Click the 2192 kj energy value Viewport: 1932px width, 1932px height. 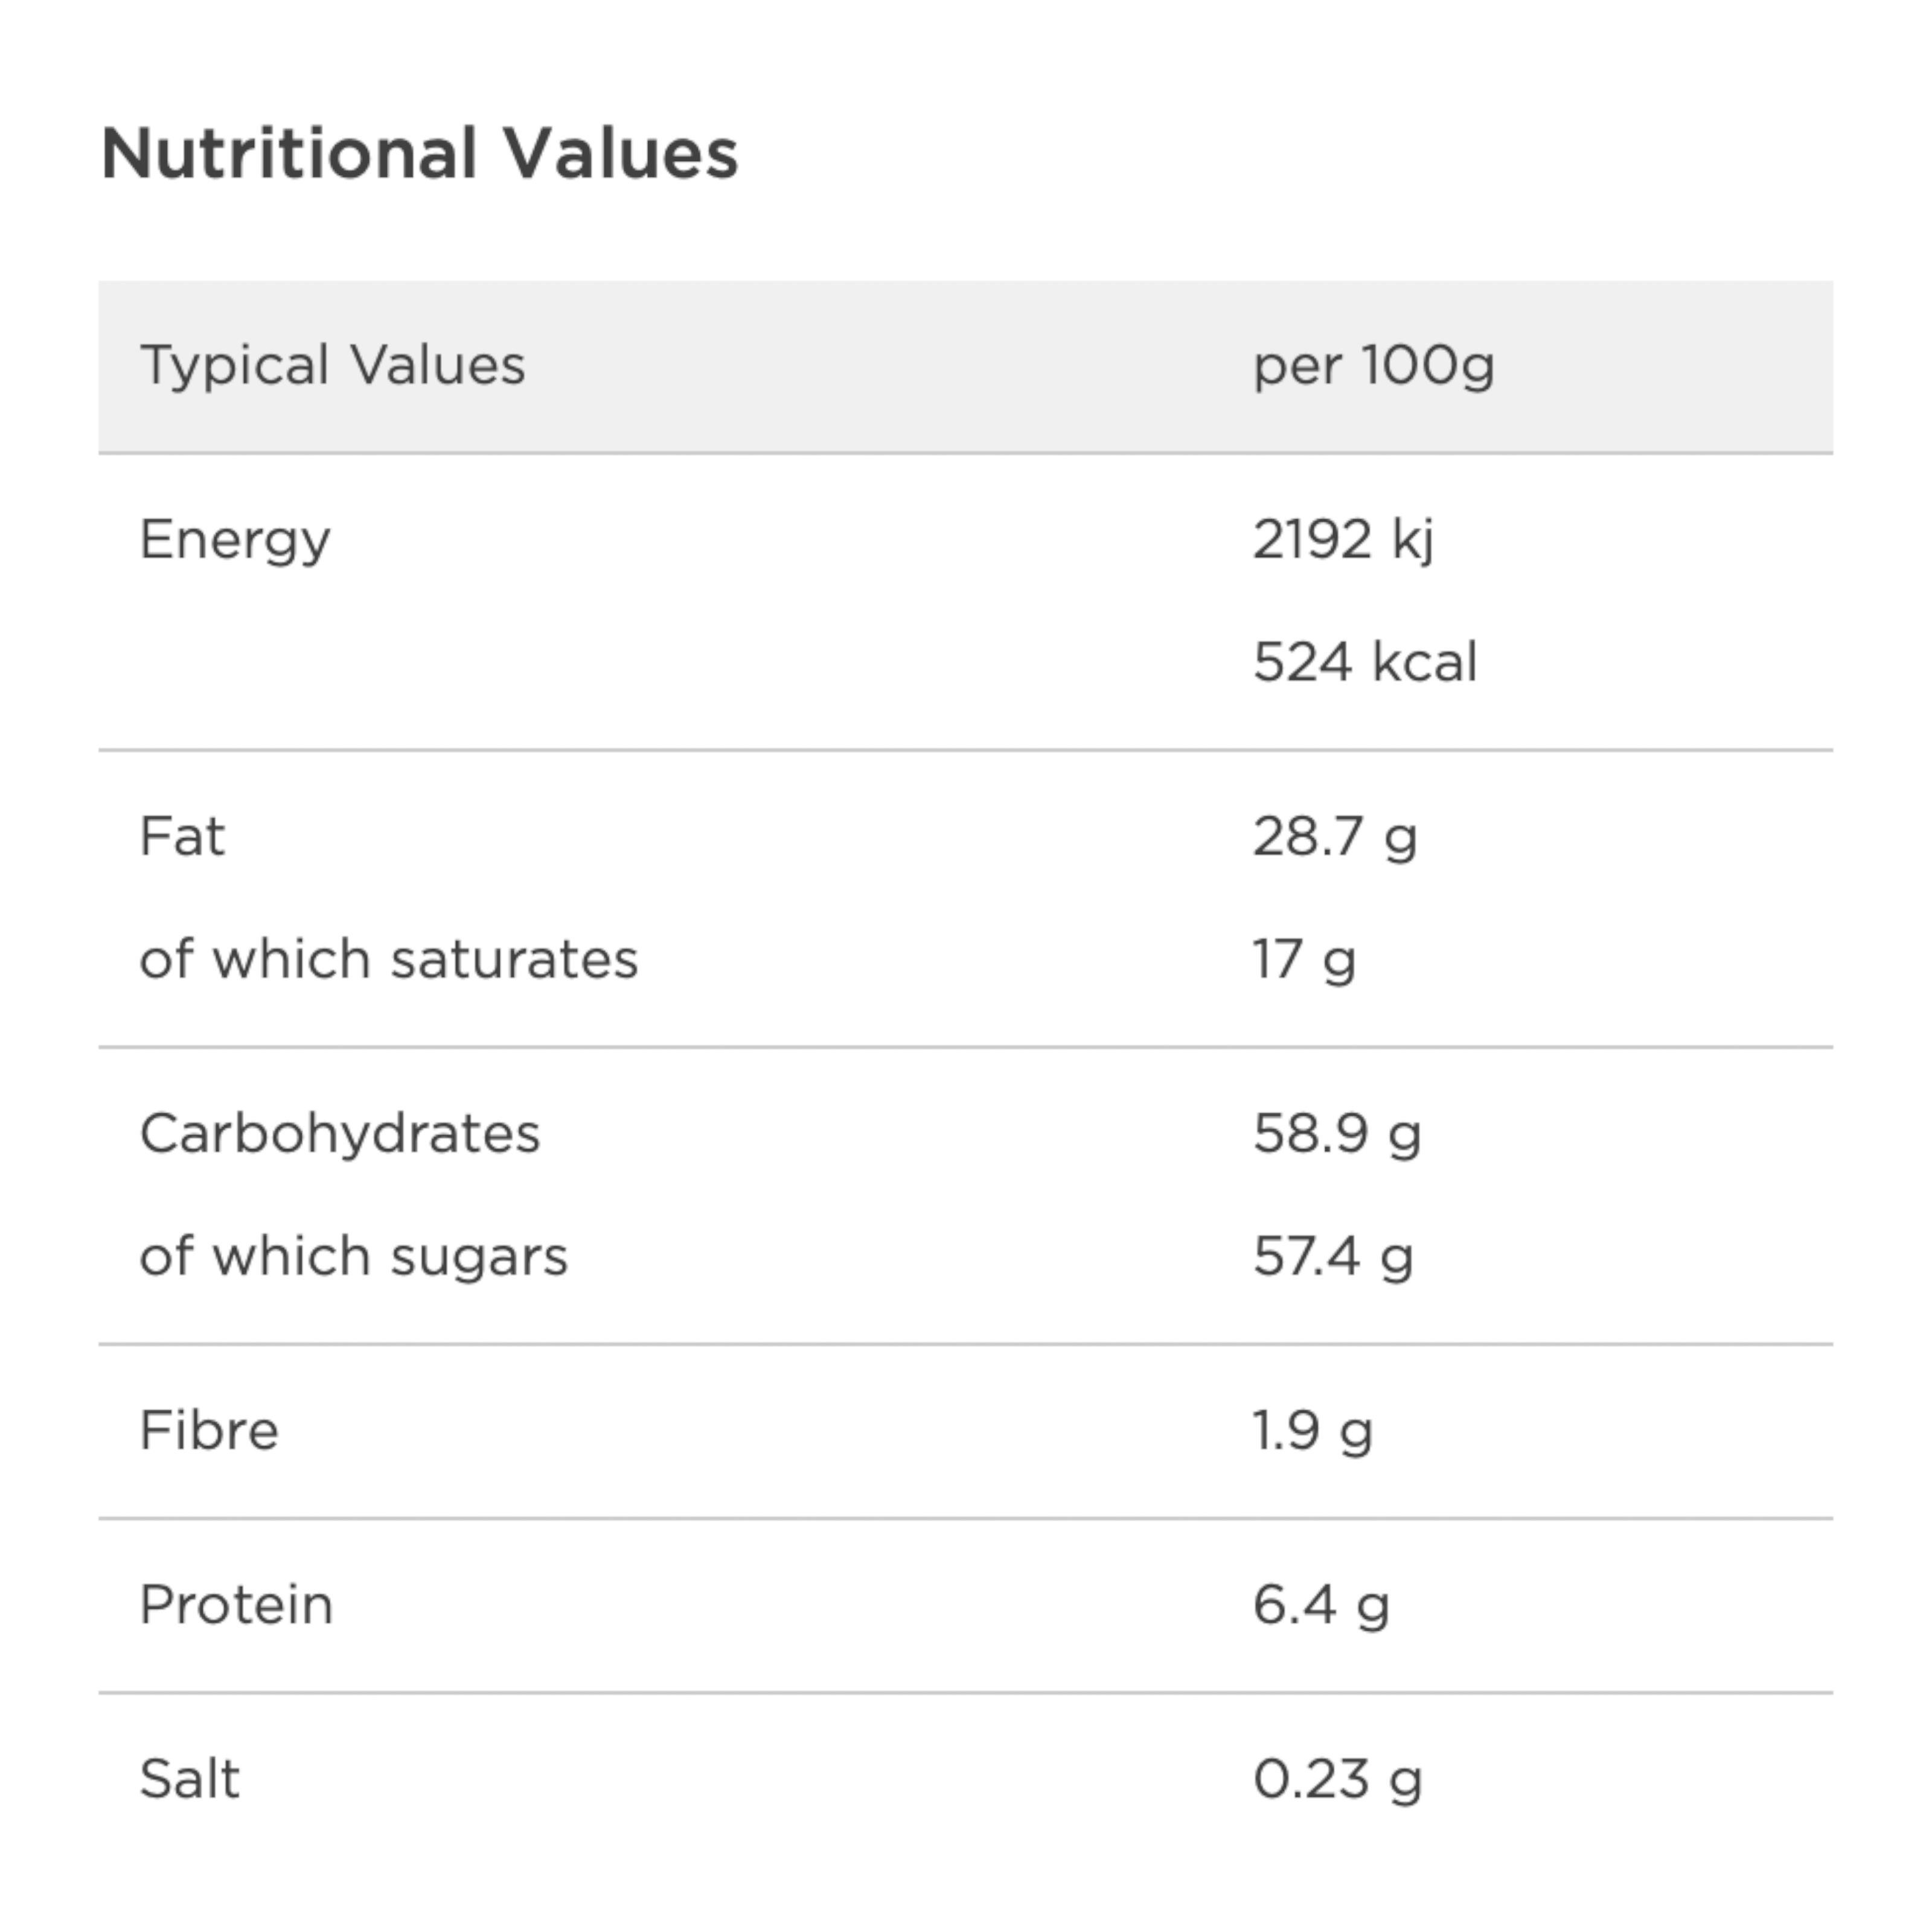coord(1344,541)
